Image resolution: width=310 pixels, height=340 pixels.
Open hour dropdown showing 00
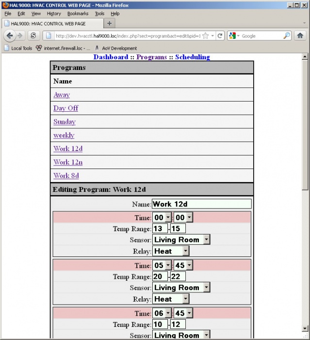click(162, 218)
